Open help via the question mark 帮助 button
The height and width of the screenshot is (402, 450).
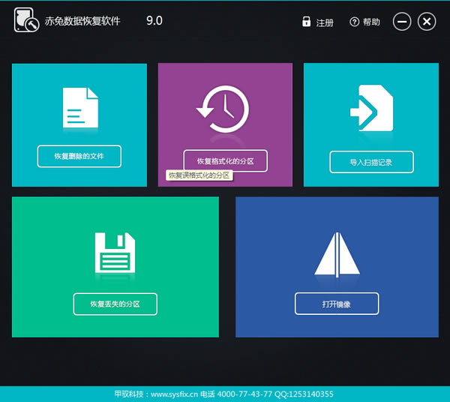(x=364, y=22)
